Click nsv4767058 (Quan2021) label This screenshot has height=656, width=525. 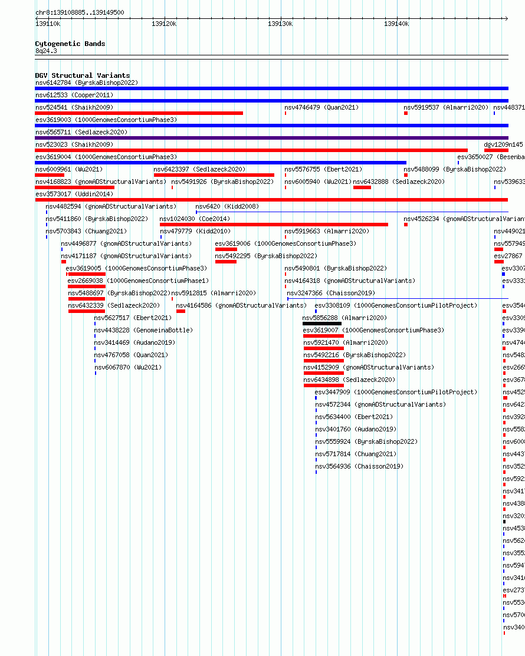click(132, 355)
